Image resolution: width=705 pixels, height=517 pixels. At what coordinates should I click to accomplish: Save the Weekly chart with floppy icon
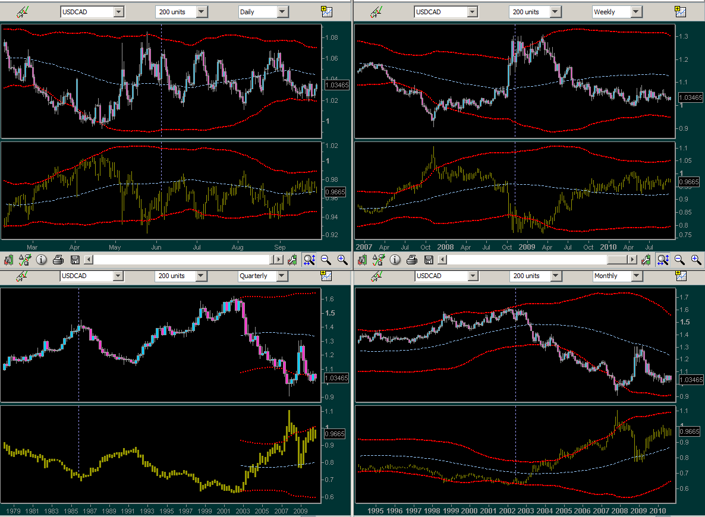point(429,260)
